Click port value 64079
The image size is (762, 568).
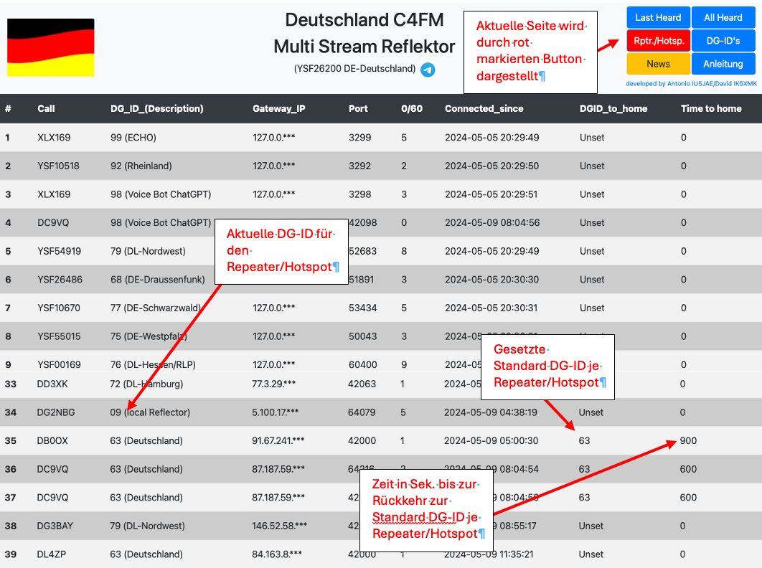[x=362, y=412]
